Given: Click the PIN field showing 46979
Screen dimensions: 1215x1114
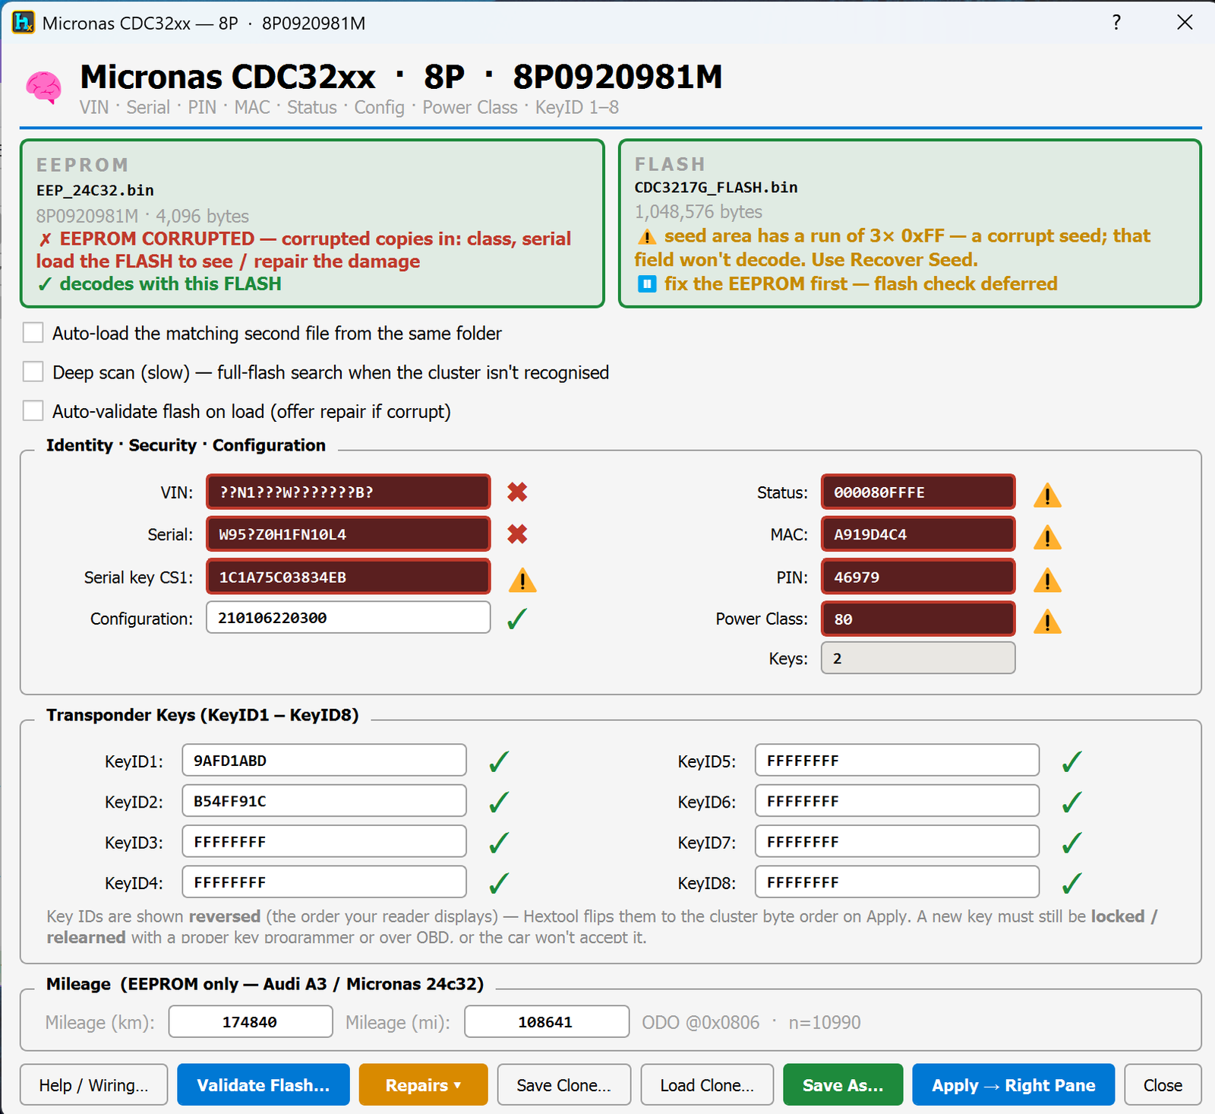Looking at the screenshot, I should (x=918, y=577).
